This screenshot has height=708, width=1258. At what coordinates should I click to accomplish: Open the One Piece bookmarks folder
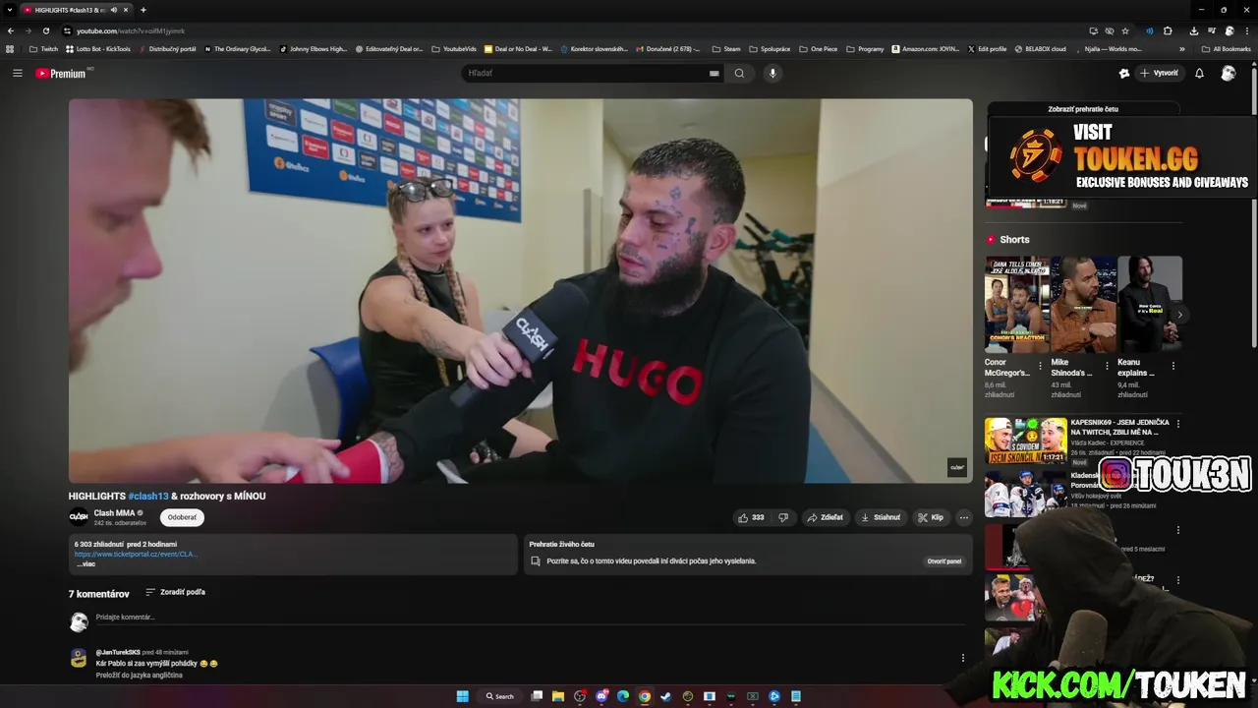coord(818,48)
